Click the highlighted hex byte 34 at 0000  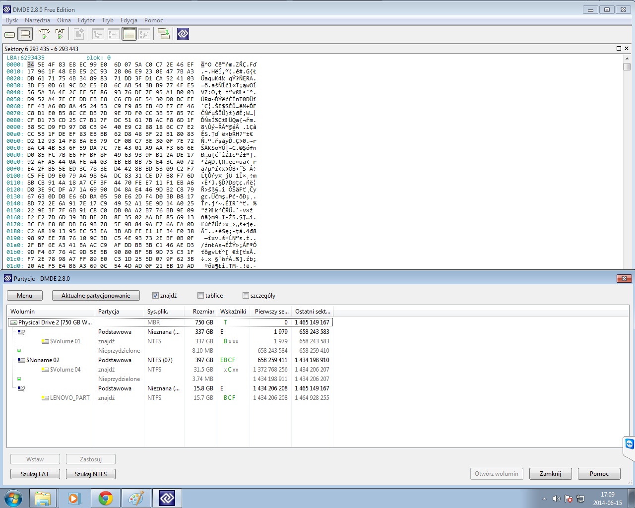tap(31, 64)
